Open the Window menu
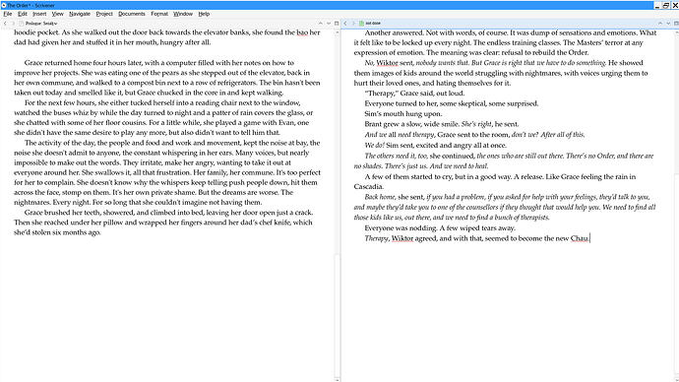The width and height of the screenshot is (679, 382). pos(183,14)
